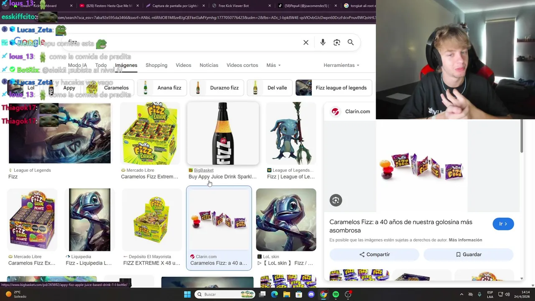This screenshot has height=301, width=535.
Task: Close the Fiestero Hasta Que Me Muera tab
Action: pos(137,6)
